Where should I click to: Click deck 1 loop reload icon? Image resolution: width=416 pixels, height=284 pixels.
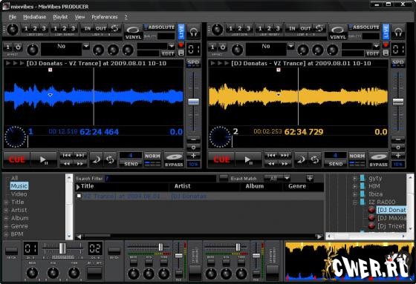[110, 159]
